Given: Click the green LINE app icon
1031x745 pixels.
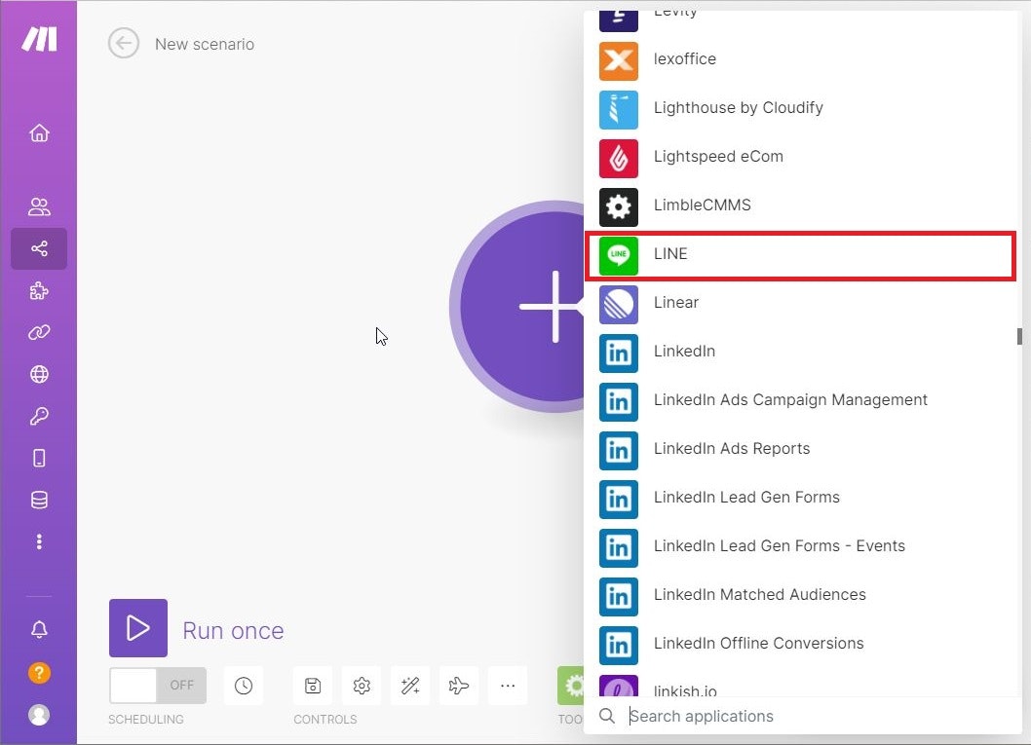Looking at the screenshot, I should point(619,255).
